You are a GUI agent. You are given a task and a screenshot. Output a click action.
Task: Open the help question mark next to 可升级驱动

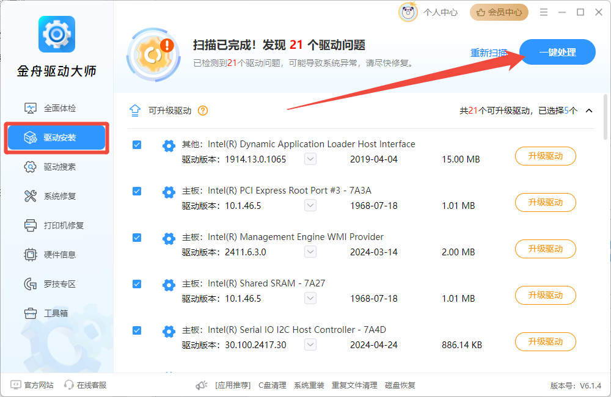tap(203, 111)
